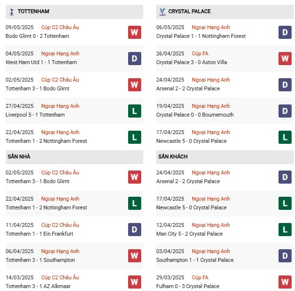Click D badge for Crystal Palace 0-0 Bournemouth

(x=285, y=111)
